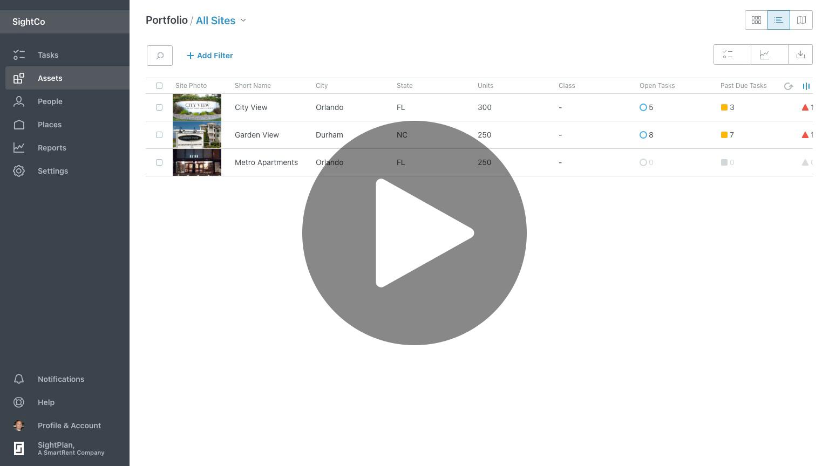Go to People in the sidebar
829x466 pixels.
[x=50, y=101]
